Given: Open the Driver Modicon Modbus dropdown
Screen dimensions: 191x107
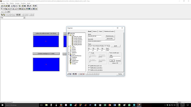Looking at the screenshot, I should pos(109,46).
